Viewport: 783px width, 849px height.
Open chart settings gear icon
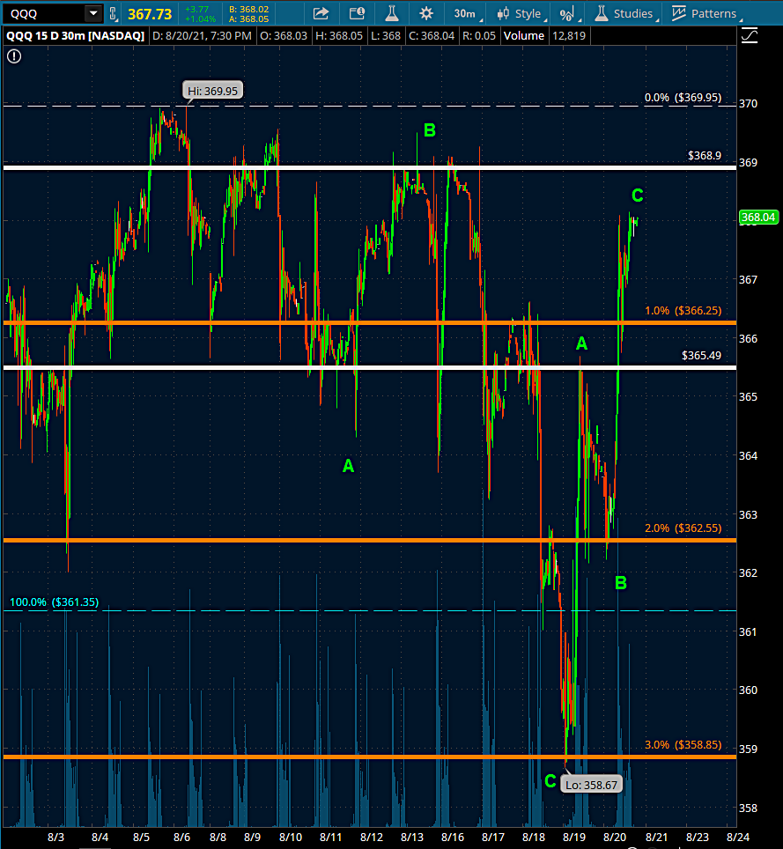pos(426,13)
